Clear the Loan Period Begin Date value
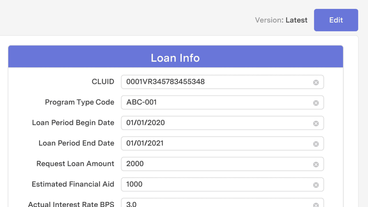 click(x=316, y=123)
